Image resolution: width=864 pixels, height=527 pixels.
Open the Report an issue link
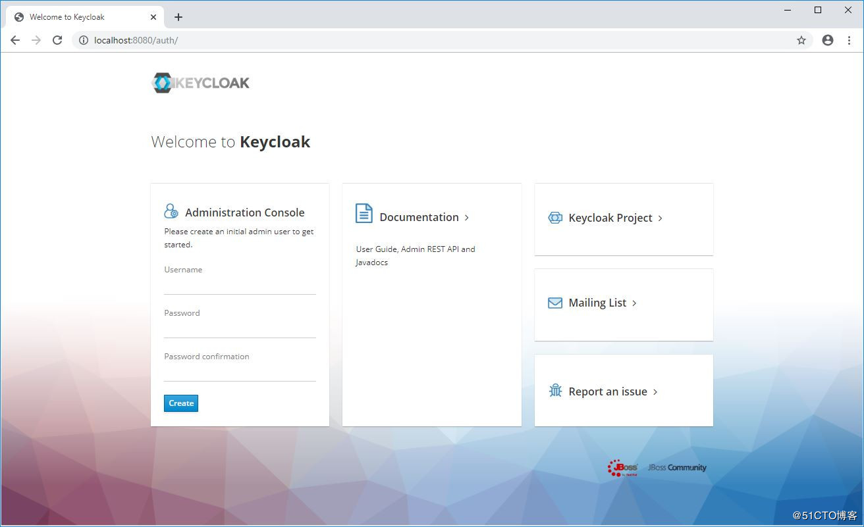[608, 391]
